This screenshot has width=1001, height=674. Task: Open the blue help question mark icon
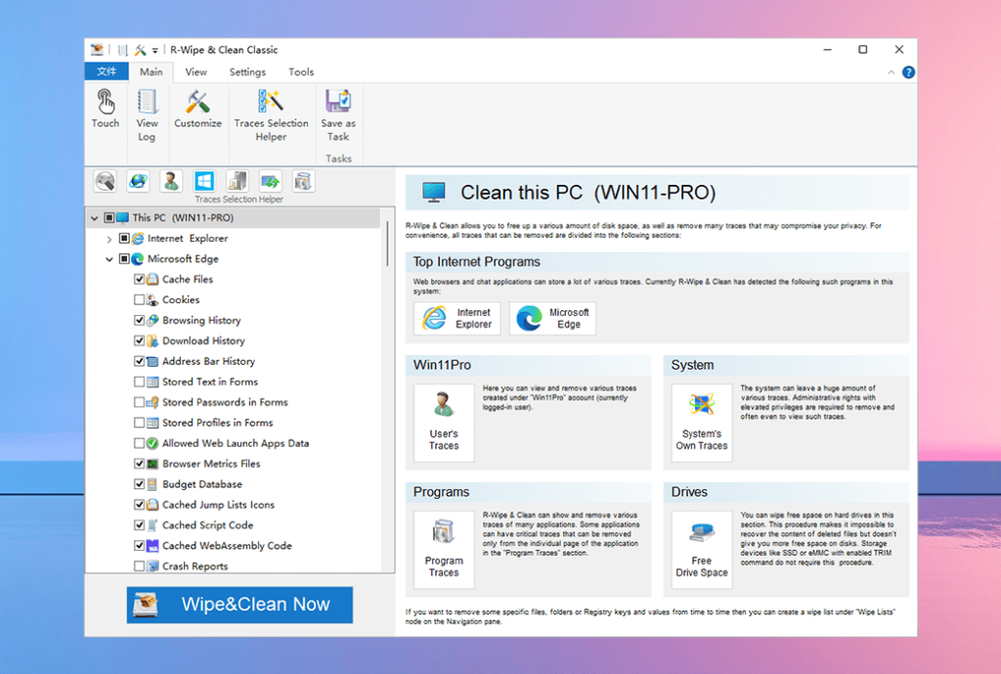click(908, 72)
